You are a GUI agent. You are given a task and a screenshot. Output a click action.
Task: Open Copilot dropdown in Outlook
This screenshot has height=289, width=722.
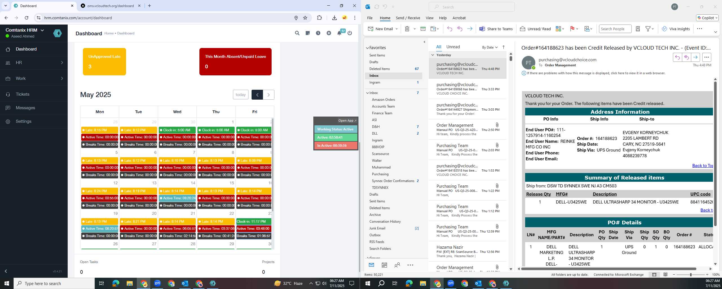click(707, 18)
